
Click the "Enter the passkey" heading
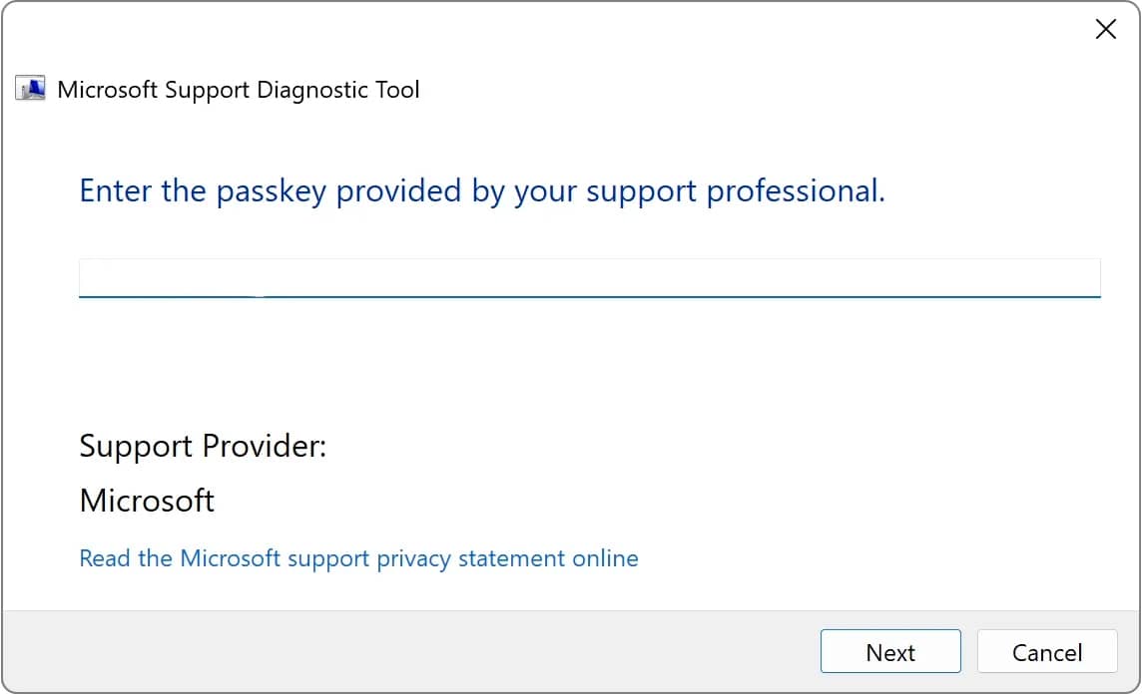481,190
